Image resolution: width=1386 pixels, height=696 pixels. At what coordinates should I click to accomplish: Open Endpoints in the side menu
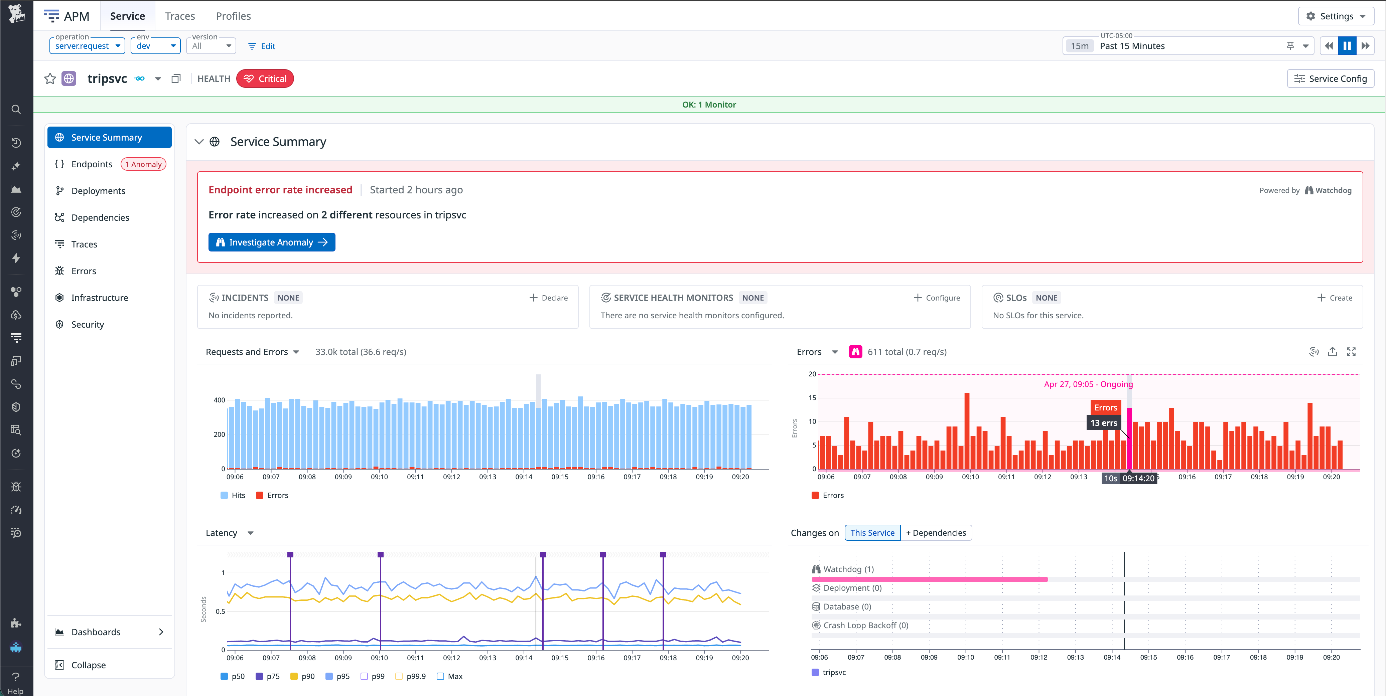[109, 164]
